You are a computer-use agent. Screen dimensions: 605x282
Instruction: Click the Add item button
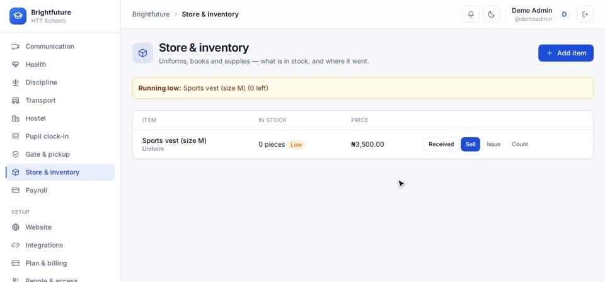tap(566, 53)
